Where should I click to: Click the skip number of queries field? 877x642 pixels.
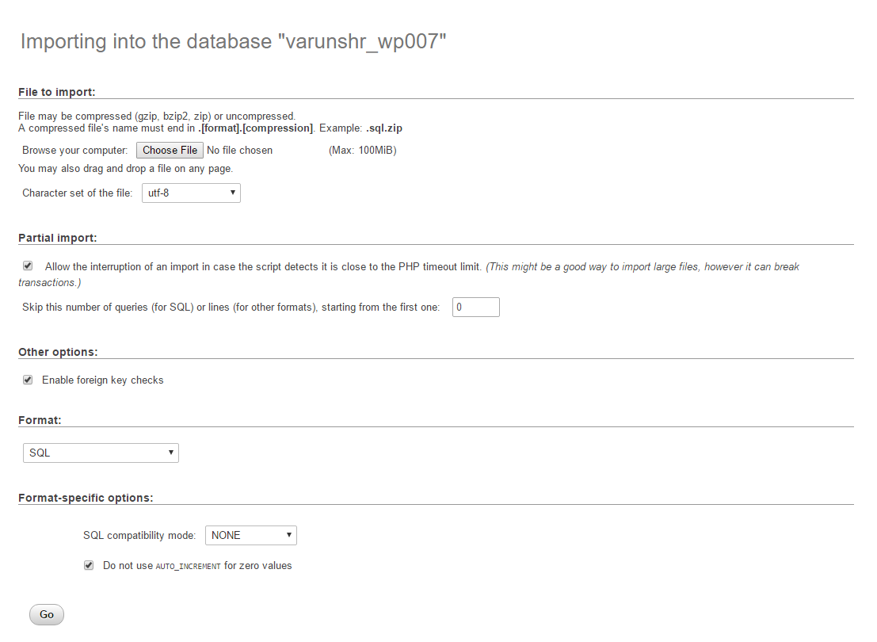pos(475,307)
